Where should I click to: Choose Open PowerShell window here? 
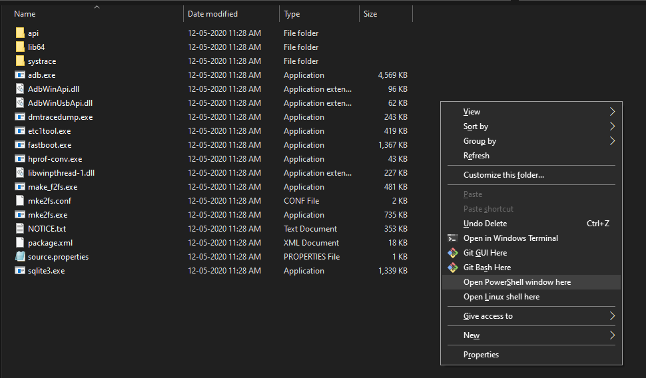[517, 282]
